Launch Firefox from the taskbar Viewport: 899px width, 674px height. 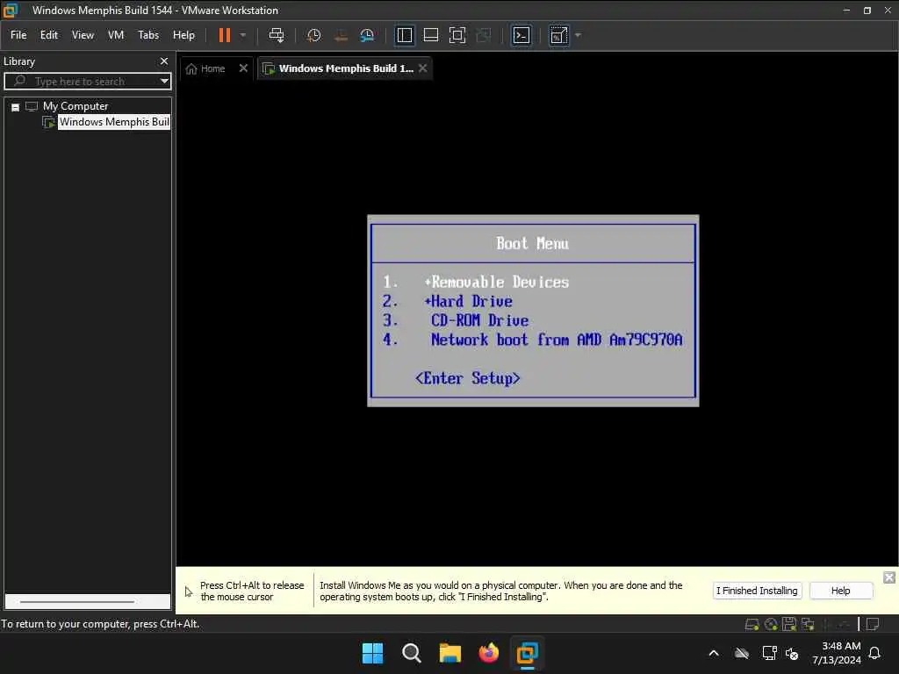(x=488, y=653)
